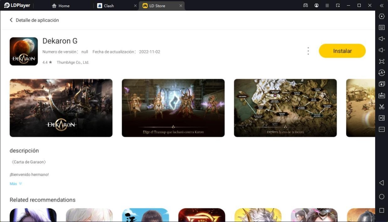Viewport: 388px width, 222px height.
Task: Open the multi-instance sync icon
Action: coord(382,84)
